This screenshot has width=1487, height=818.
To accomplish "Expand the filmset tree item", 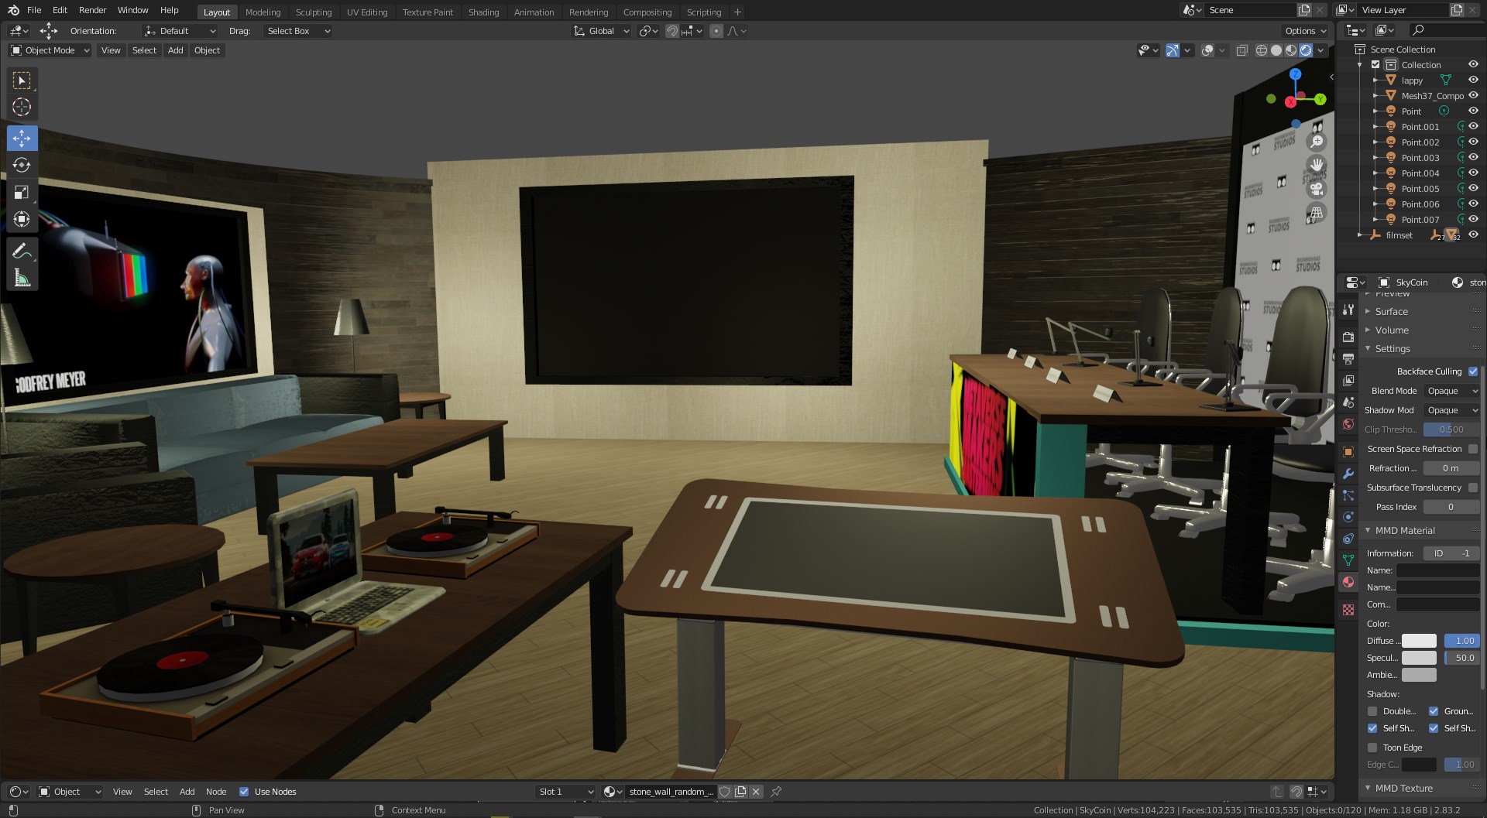I will pyautogui.click(x=1360, y=235).
